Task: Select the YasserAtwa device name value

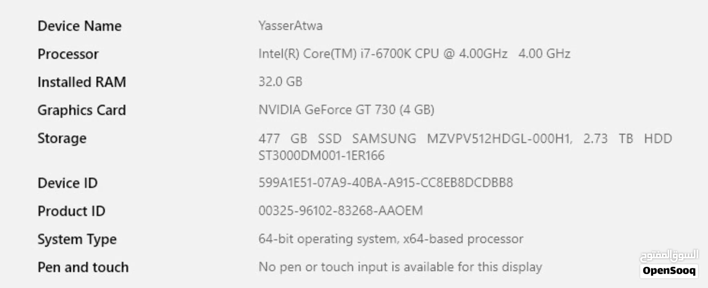Action: tap(290, 26)
